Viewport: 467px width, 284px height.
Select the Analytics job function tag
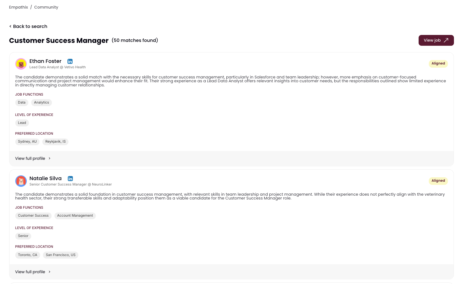41,103
